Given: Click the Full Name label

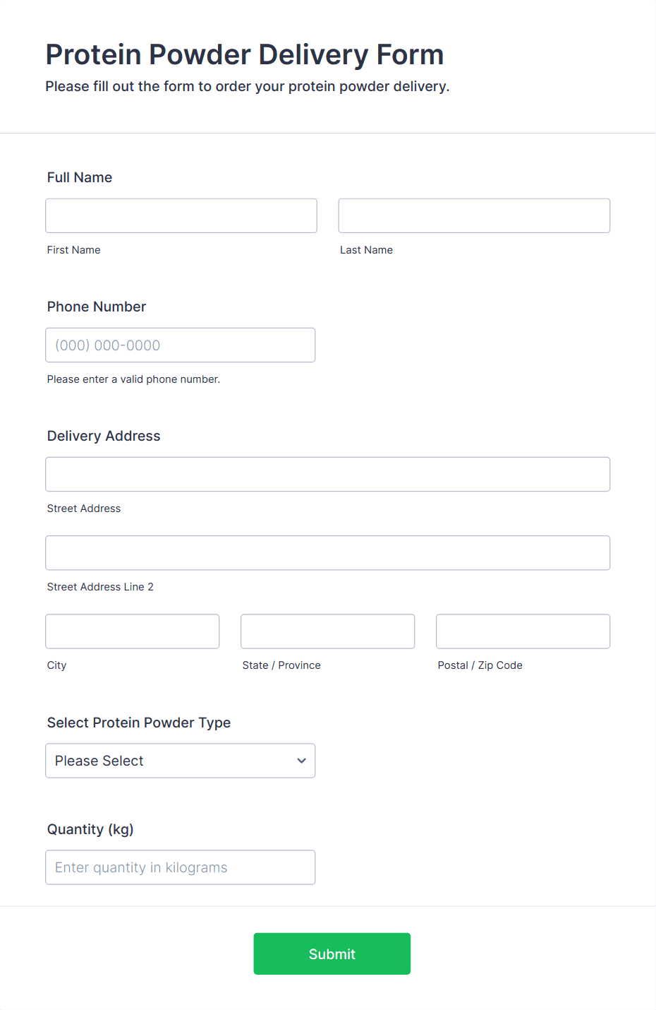Looking at the screenshot, I should click(x=80, y=177).
